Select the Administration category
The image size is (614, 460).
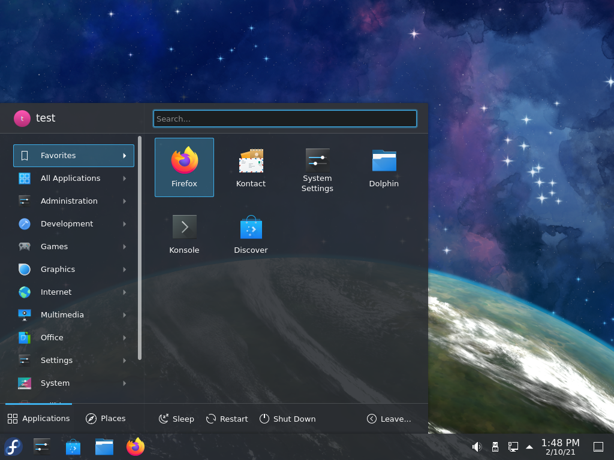tap(74, 201)
